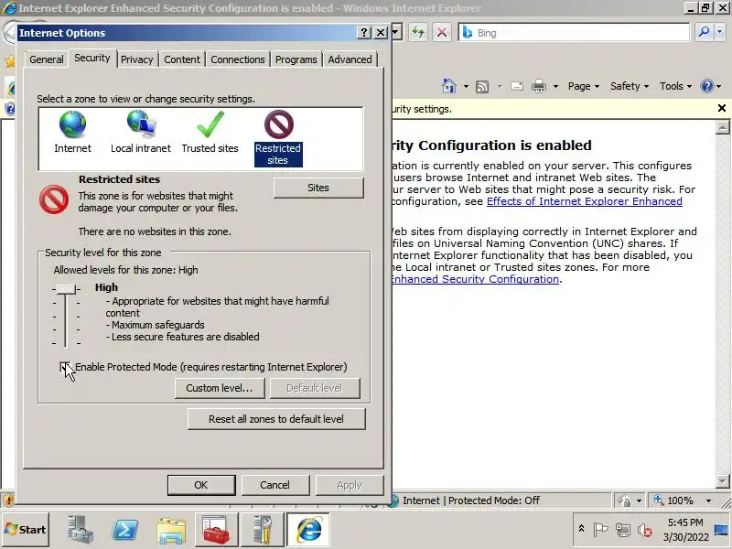Open the Help icon dropdown arrow
The height and width of the screenshot is (549, 732).
(x=719, y=86)
